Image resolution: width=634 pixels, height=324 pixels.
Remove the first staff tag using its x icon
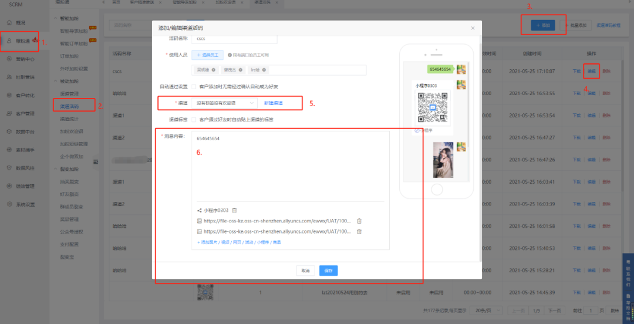214,70
